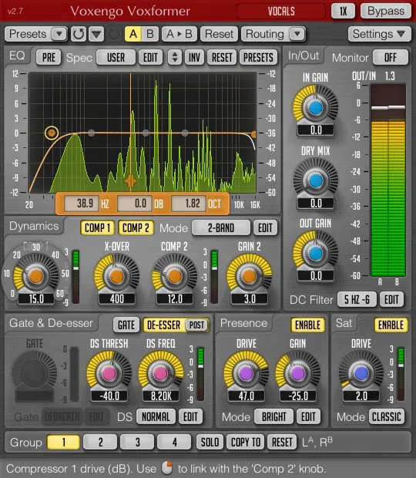Switch to Group 2 tab
This screenshot has height=478, width=416.
pos(100,442)
